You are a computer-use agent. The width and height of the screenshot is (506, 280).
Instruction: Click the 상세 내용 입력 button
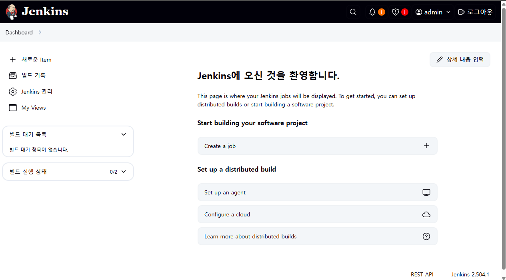point(460,60)
